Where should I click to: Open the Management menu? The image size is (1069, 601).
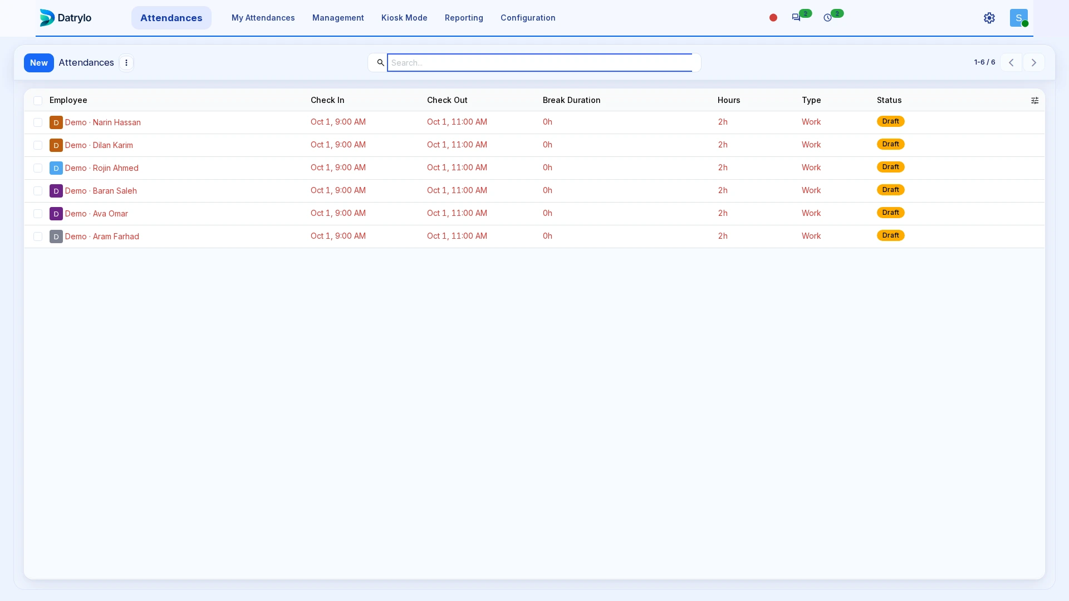pos(338,18)
